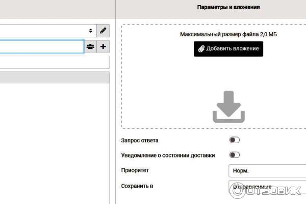Open the sender selection dropdown
306x204 pixels.
pyautogui.click(x=48, y=31)
